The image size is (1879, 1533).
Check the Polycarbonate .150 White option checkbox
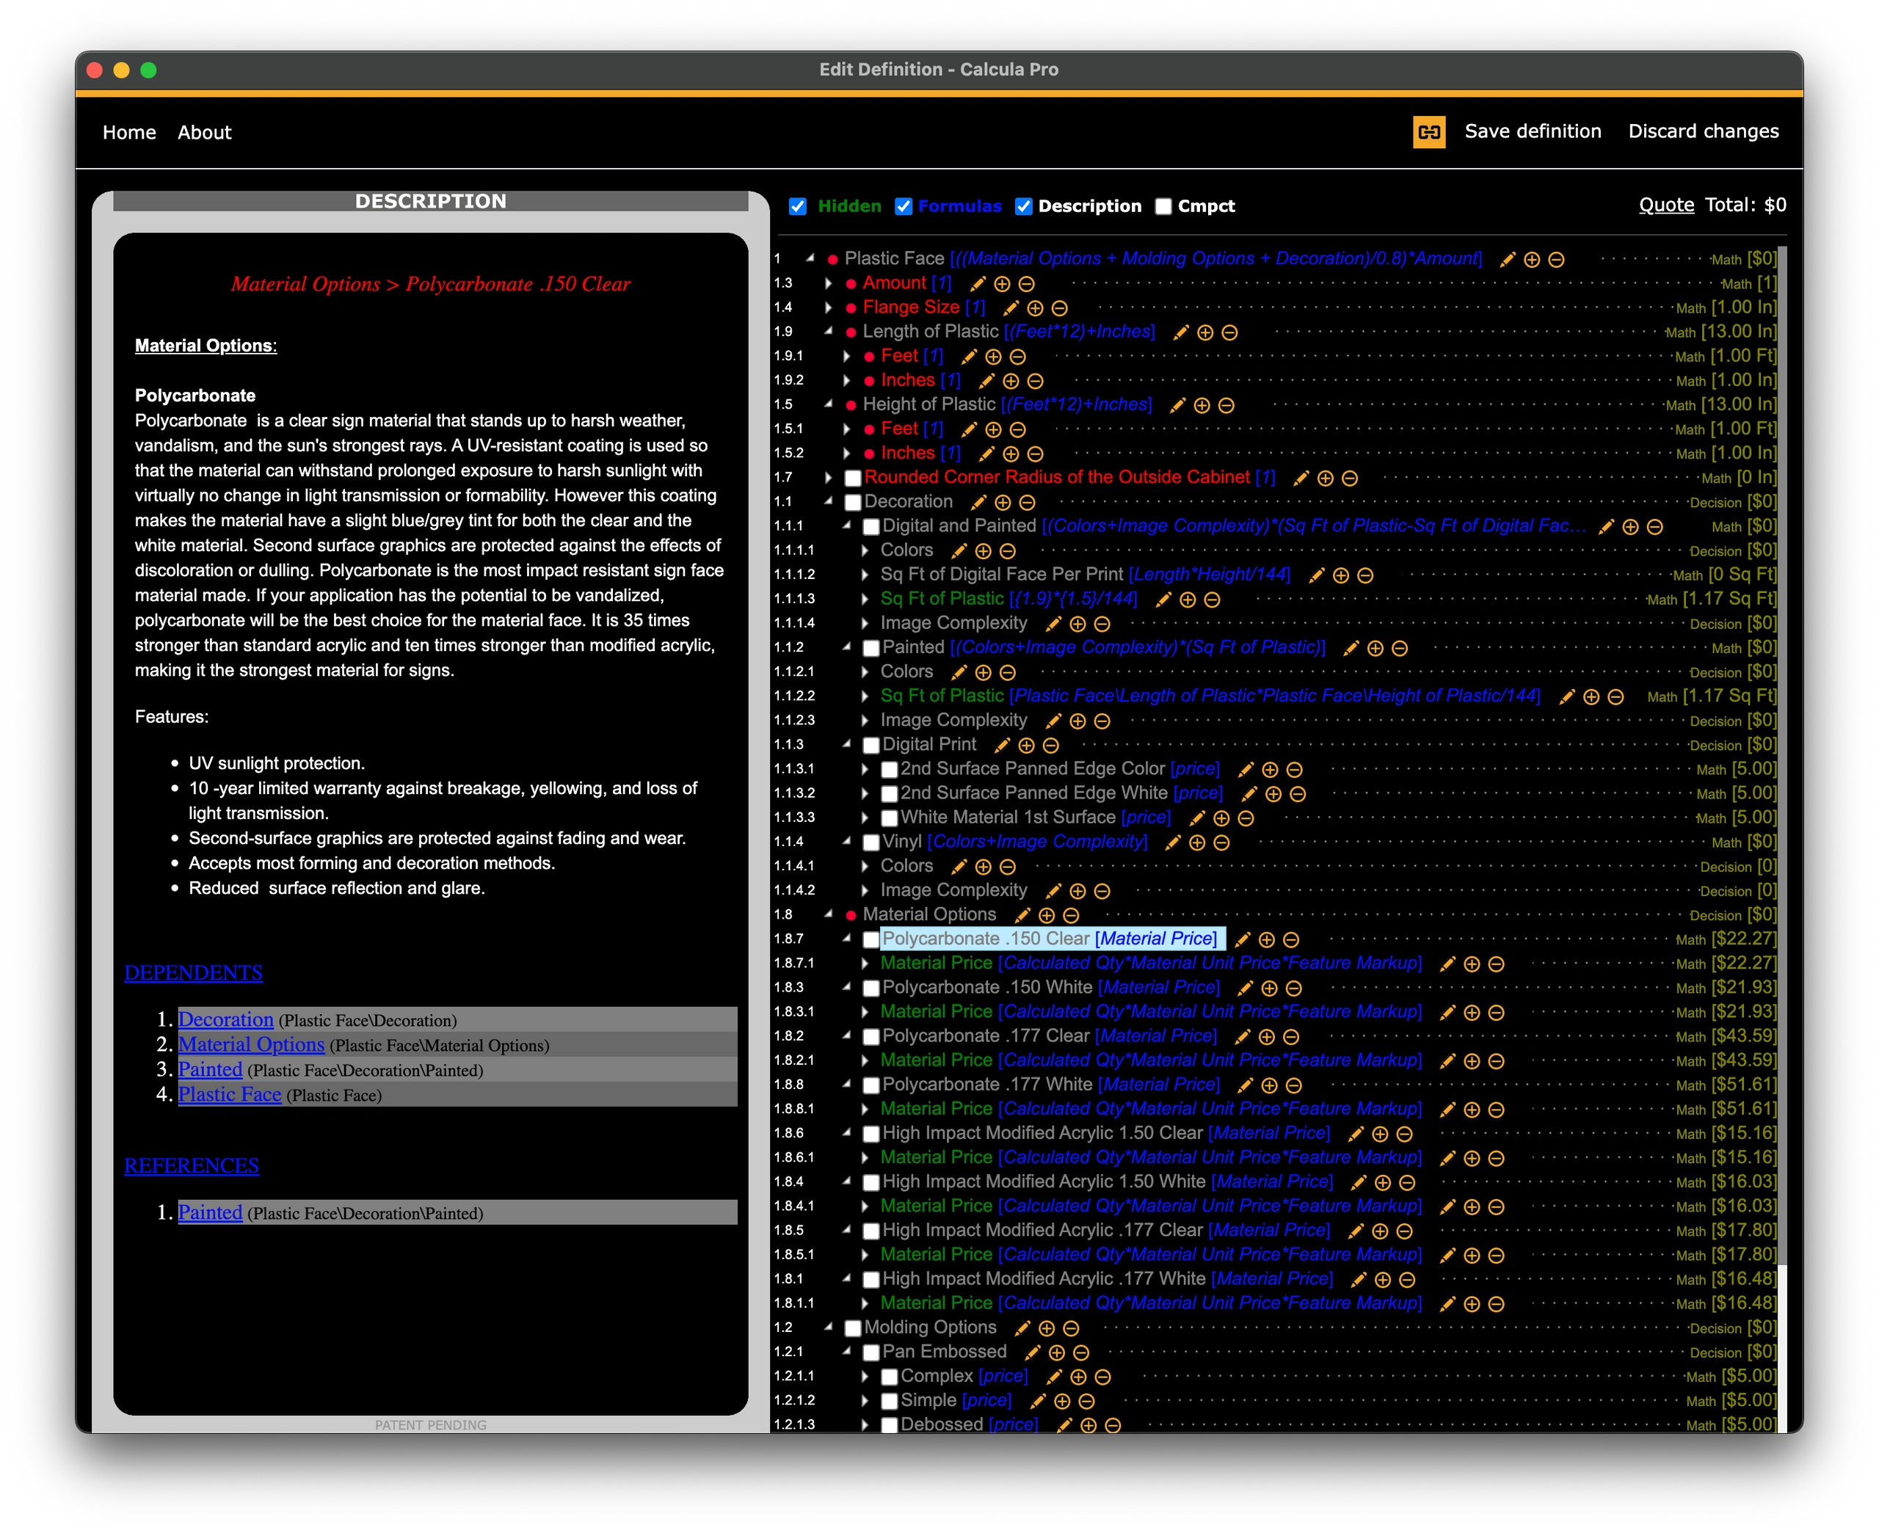[871, 988]
